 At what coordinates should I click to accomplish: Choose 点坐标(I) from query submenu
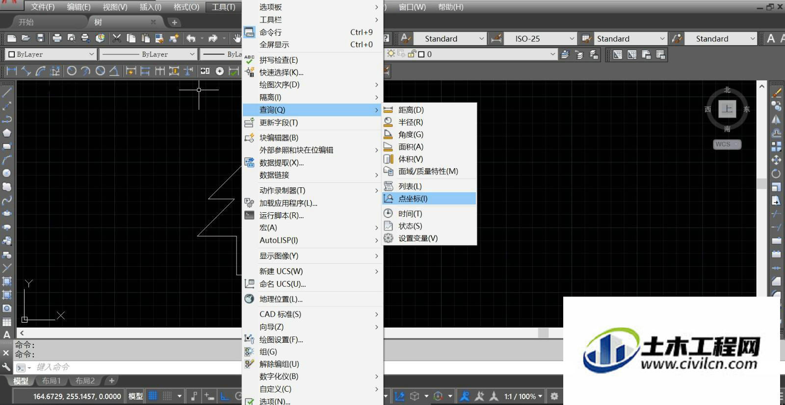click(x=429, y=199)
